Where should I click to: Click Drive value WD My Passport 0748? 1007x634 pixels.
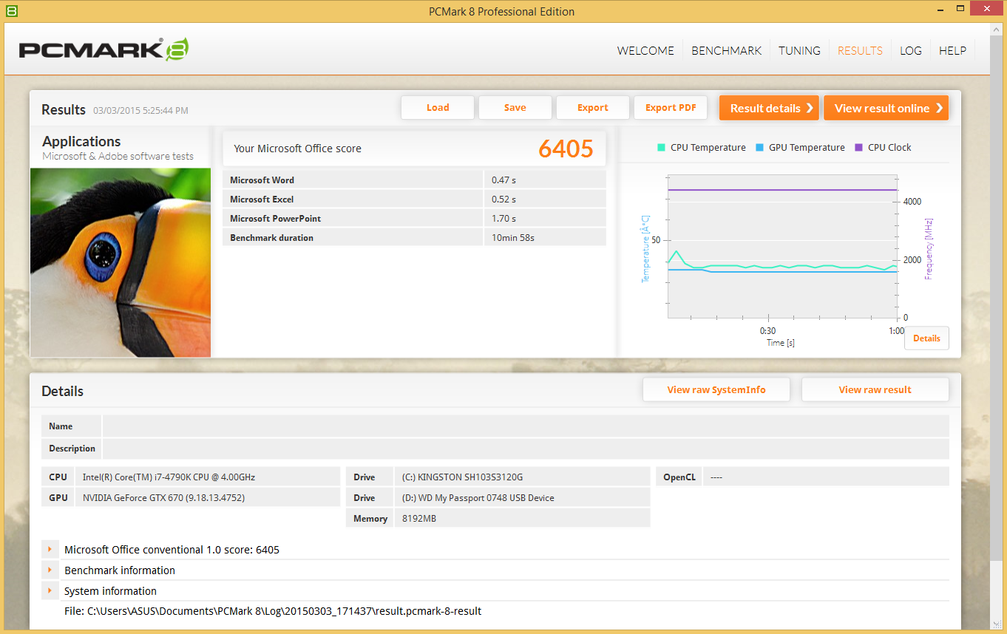point(522,497)
